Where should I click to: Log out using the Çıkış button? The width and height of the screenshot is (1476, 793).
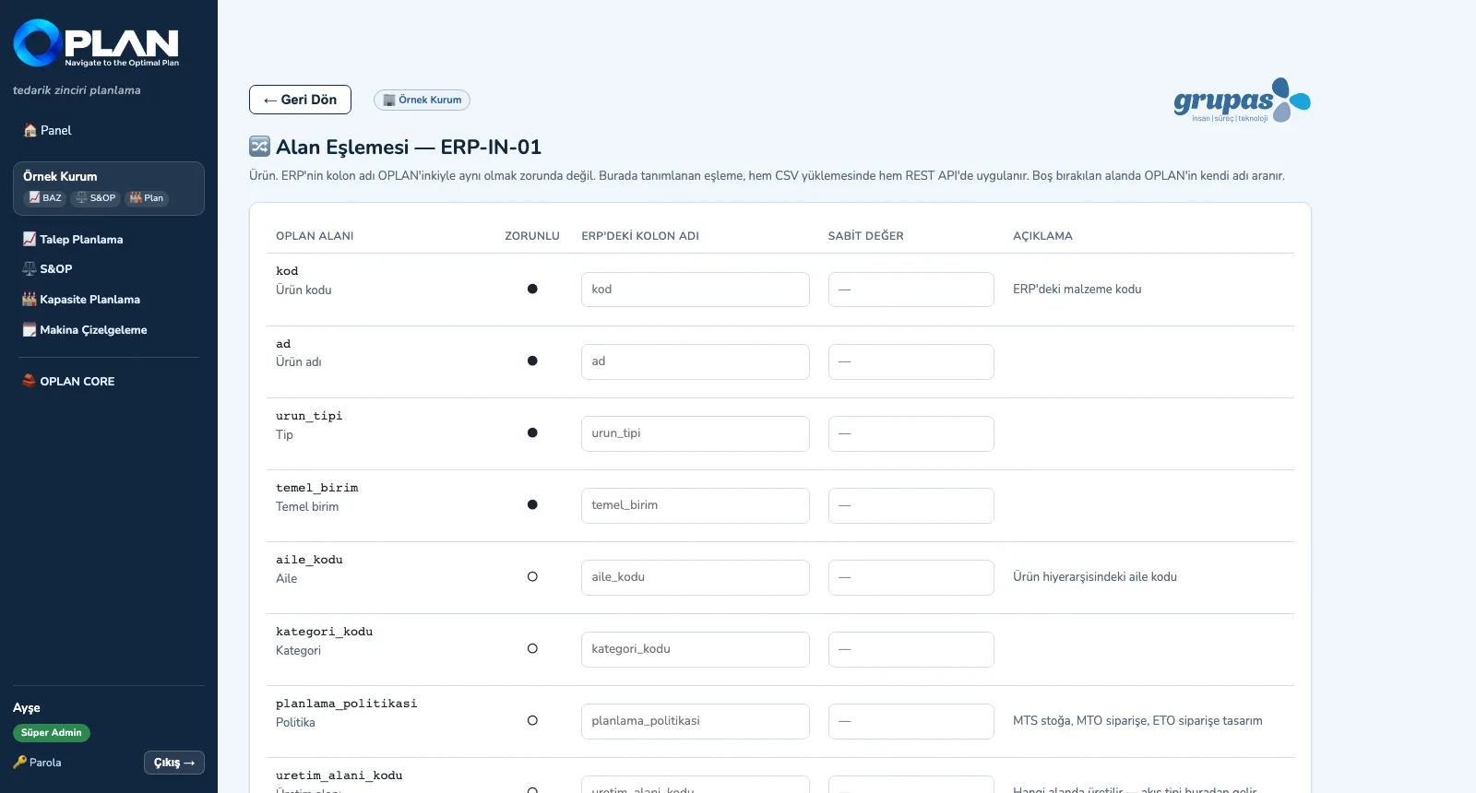coord(174,763)
